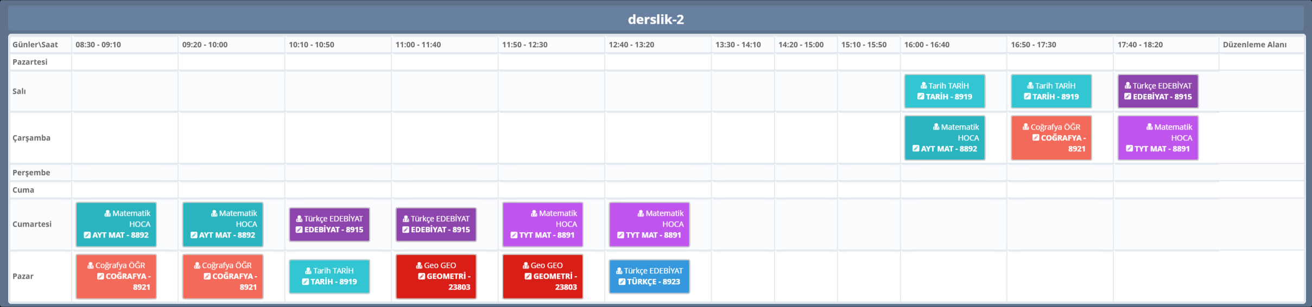Viewport: 1312px width, 307px height.
Task: Click the 13:30 - 14:10 time column header
Action: (738, 44)
